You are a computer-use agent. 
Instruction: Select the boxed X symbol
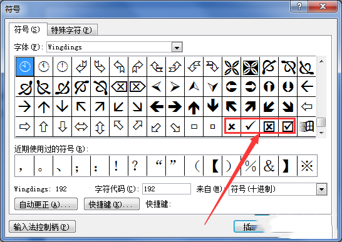(269, 126)
